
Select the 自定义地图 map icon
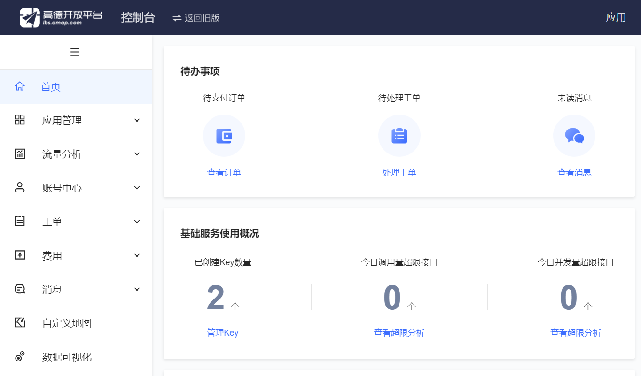click(19, 322)
